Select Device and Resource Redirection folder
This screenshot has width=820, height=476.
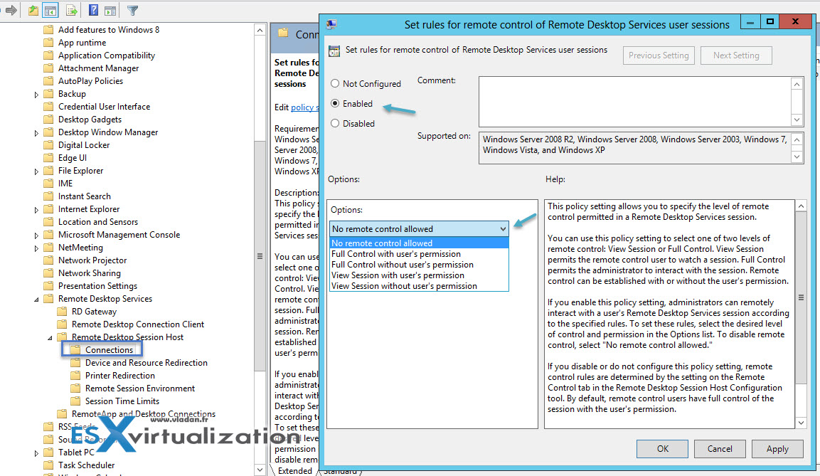(146, 363)
